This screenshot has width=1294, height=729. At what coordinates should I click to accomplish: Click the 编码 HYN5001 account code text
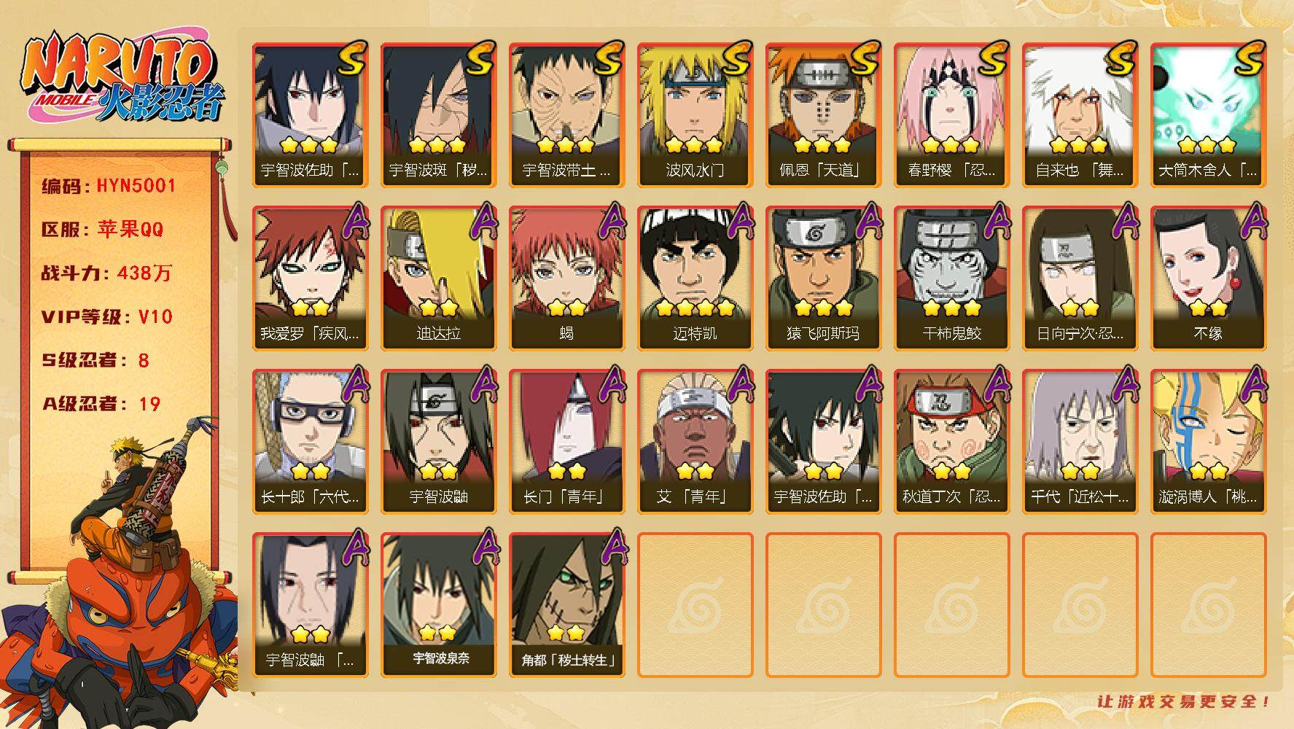[109, 186]
